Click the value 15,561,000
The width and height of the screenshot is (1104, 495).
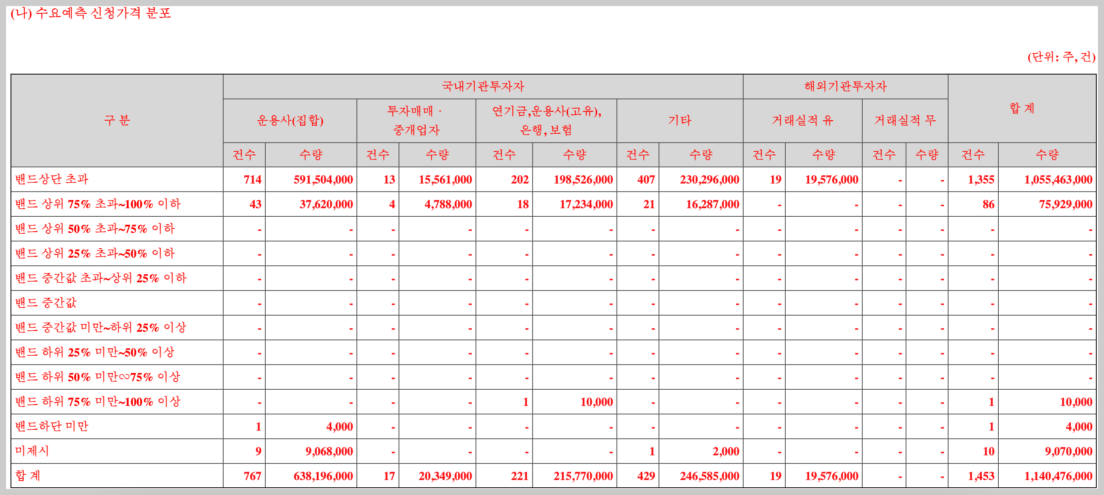[445, 179]
